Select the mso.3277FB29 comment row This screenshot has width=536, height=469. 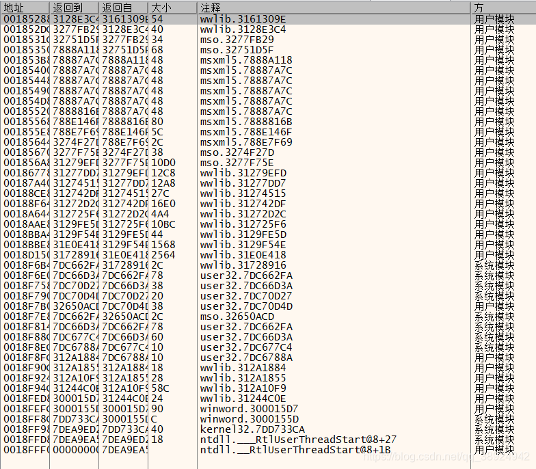click(237, 40)
